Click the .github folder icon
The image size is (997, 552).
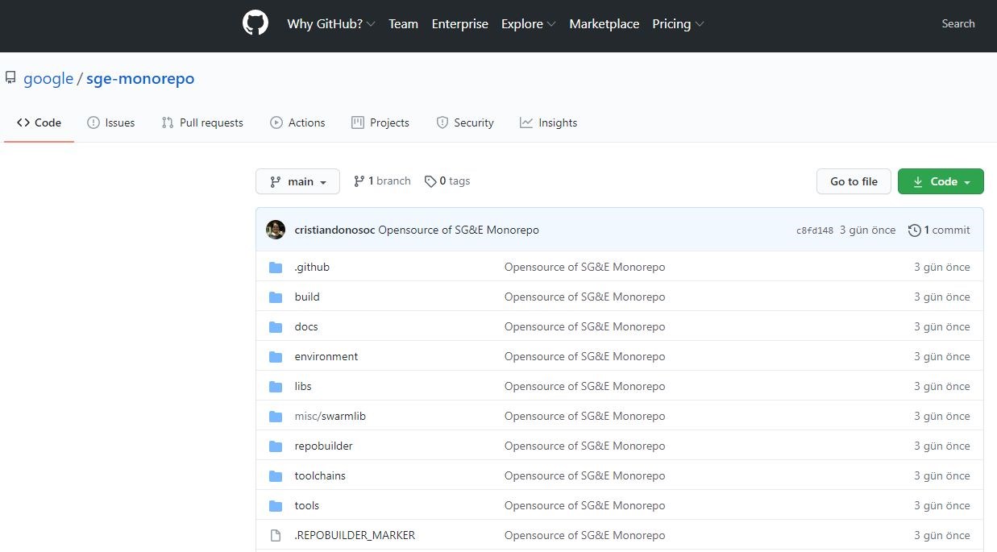(x=276, y=267)
